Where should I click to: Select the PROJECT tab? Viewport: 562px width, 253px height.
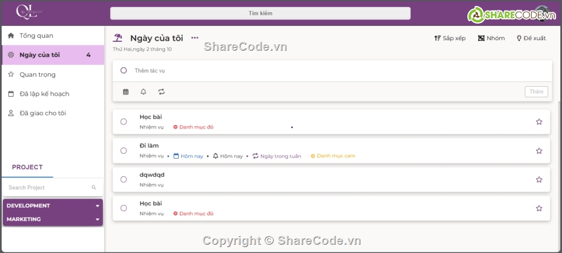point(27,167)
